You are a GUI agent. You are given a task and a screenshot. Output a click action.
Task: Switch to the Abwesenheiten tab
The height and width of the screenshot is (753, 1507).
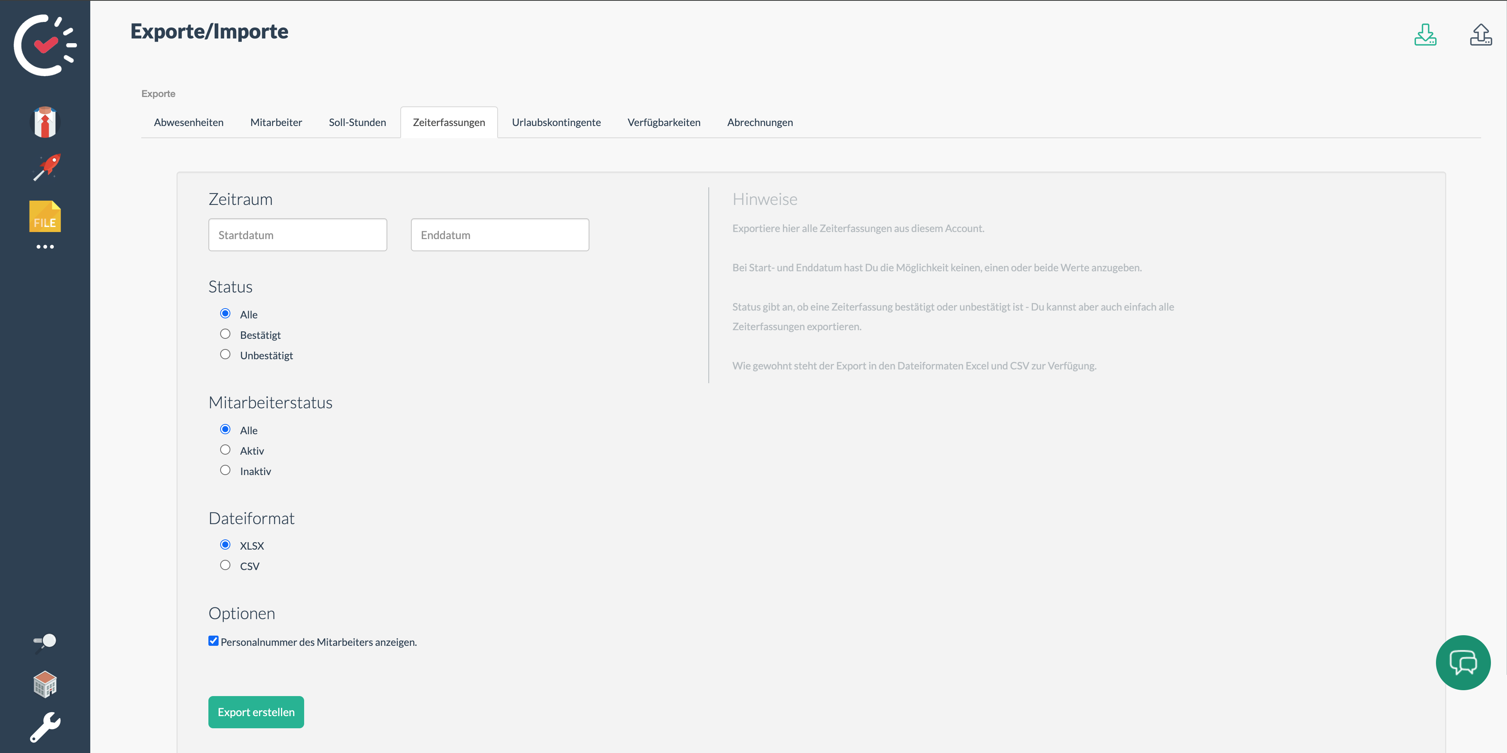point(188,122)
